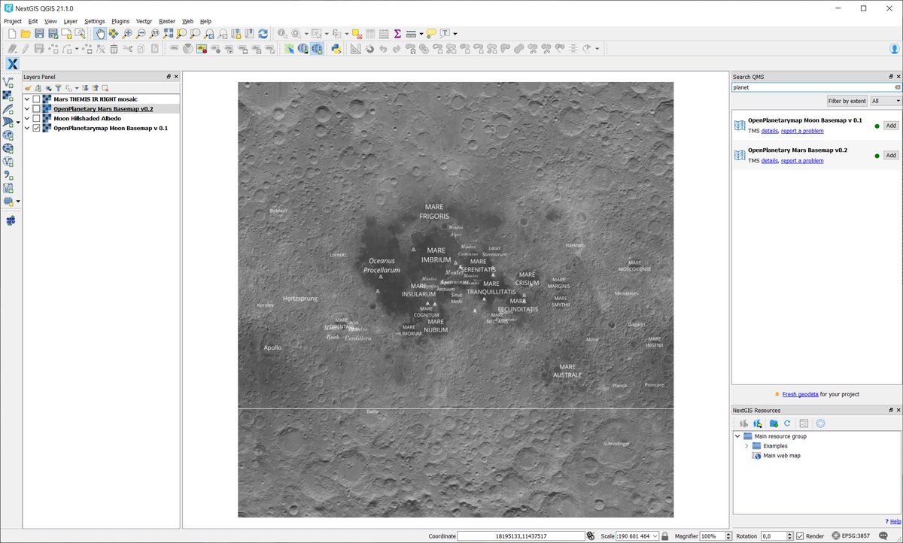Image resolution: width=903 pixels, height=543 pixels.
Task: Collapse OpenPlanetary Mars Basemap v0.2 layer node
Action: (27, 109)
